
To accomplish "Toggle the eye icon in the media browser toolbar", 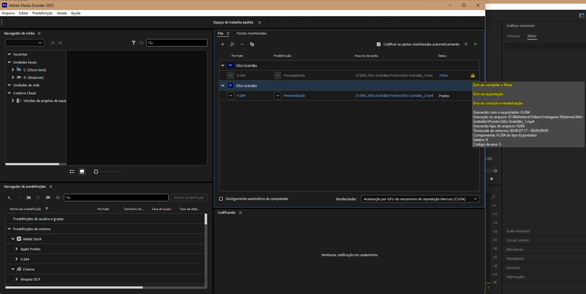I will 141,43.
